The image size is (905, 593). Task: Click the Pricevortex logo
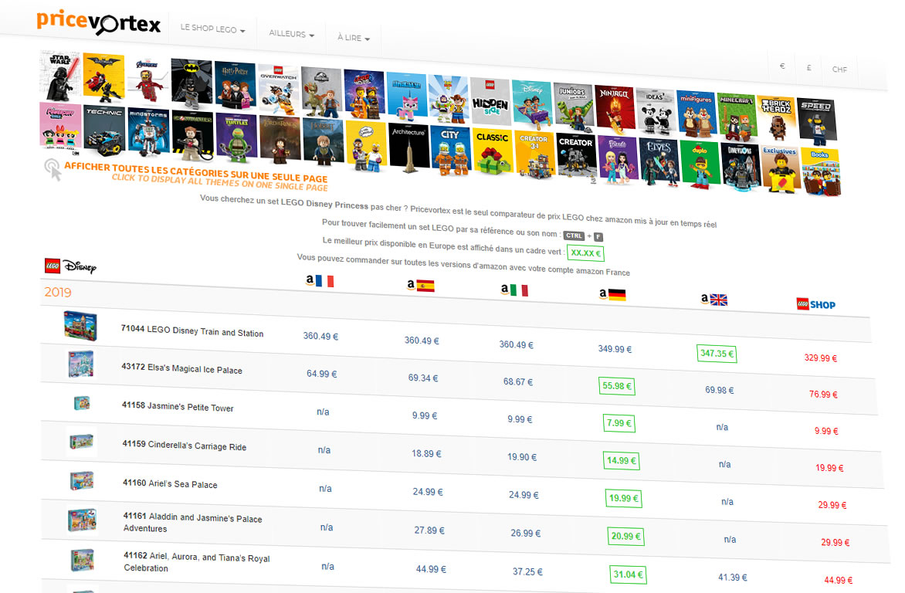pos(98,22)
